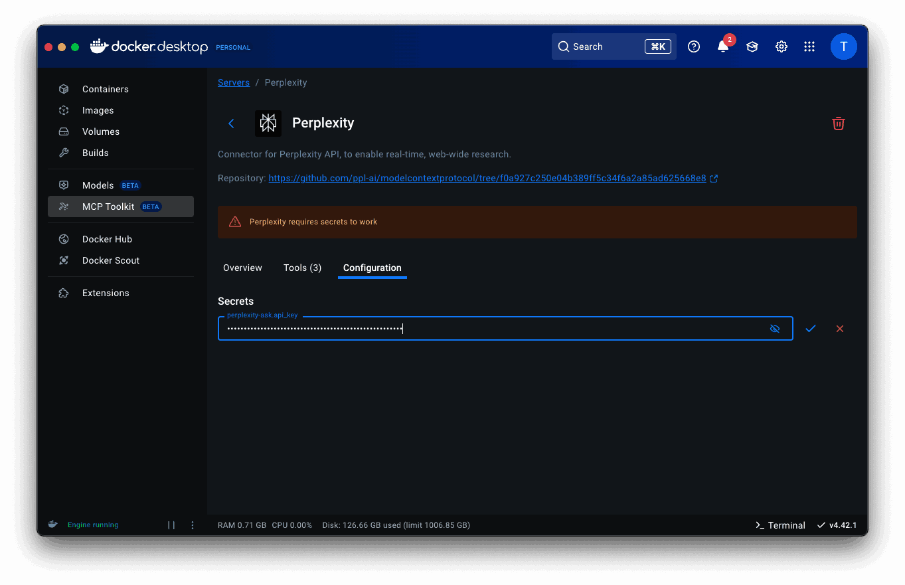The width and height of the screenshot is (905, 585).
Task: Delete the Perplexity server with the trash icon
Action: click(838, 123)
